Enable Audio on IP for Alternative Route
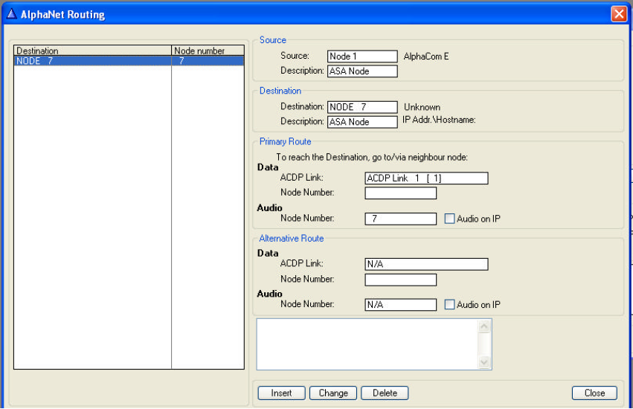The image size is (633, 409). [x=449, y=305]
